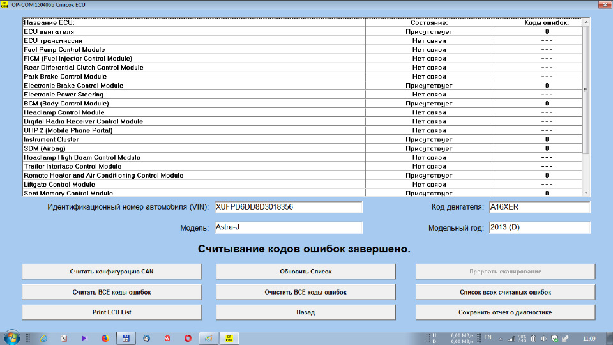The image size is (613, 345).
Task: Open 'Список всех считаных ошибок'
Action: 506,292
